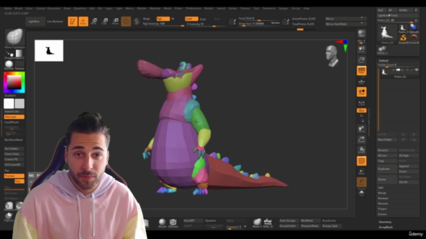This screenshot has width=426, height=239.
Task: Activate the Draw mode icon
Action: click(x=83, y=21)
